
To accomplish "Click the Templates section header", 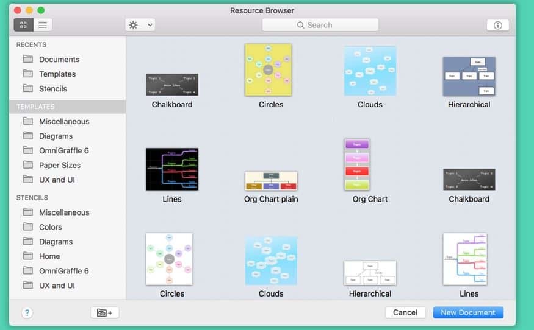I will 35,107.
